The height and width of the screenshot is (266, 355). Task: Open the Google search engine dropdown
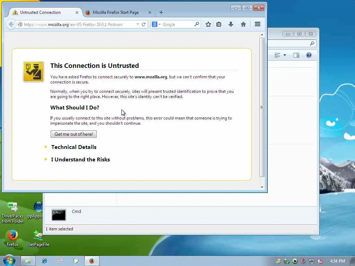coord(159,24)
